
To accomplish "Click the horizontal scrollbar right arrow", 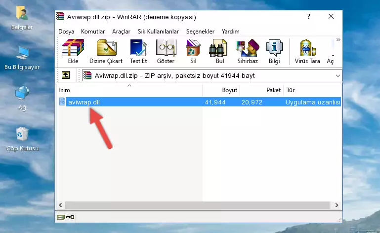I will 337,205.
